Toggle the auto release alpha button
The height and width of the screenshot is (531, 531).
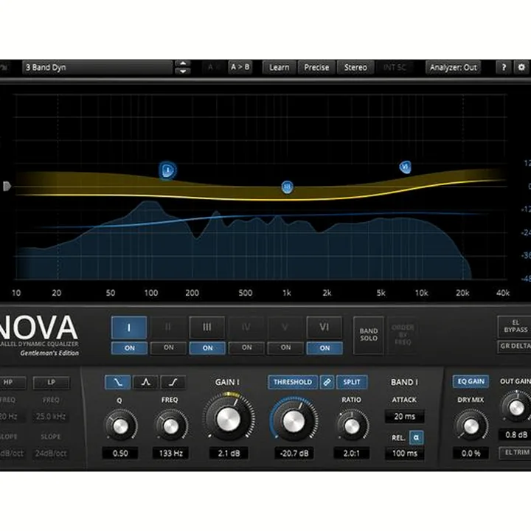pyautogui.click(x=416, y=437)
